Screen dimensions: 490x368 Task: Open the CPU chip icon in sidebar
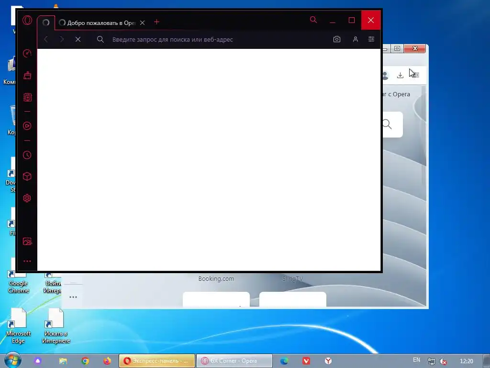27,97
